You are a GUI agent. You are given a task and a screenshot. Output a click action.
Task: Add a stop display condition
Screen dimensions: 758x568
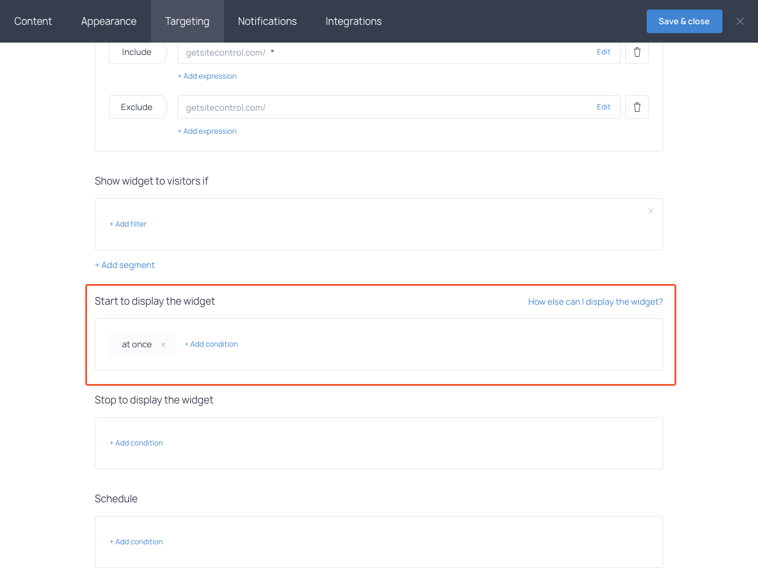click(136, 443)
